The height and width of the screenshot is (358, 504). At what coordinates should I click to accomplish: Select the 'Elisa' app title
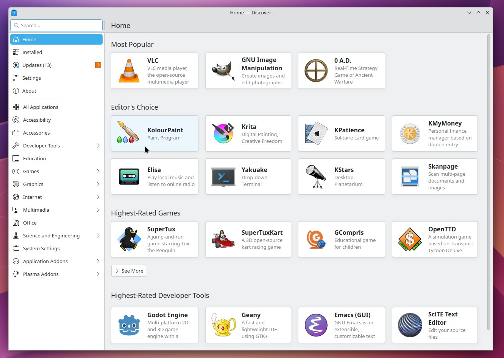(x=154, y=170)
